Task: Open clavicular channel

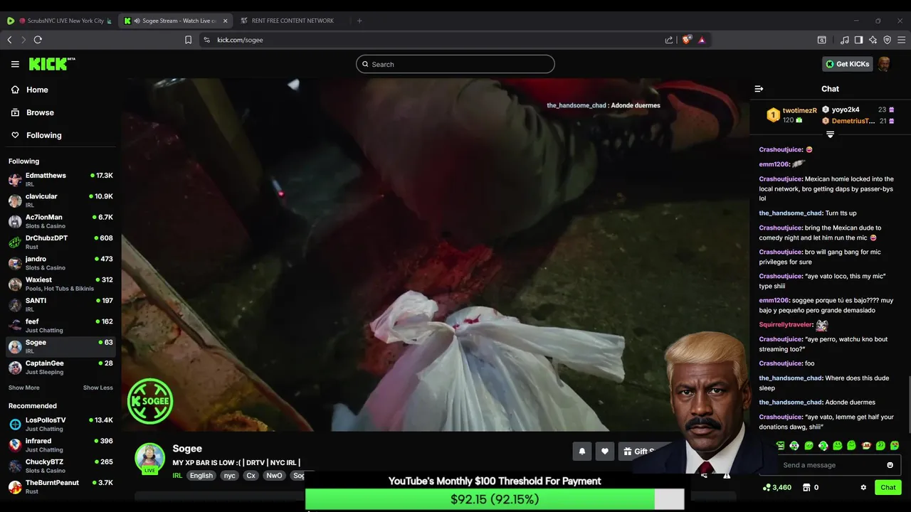Action: click(60, 200)
